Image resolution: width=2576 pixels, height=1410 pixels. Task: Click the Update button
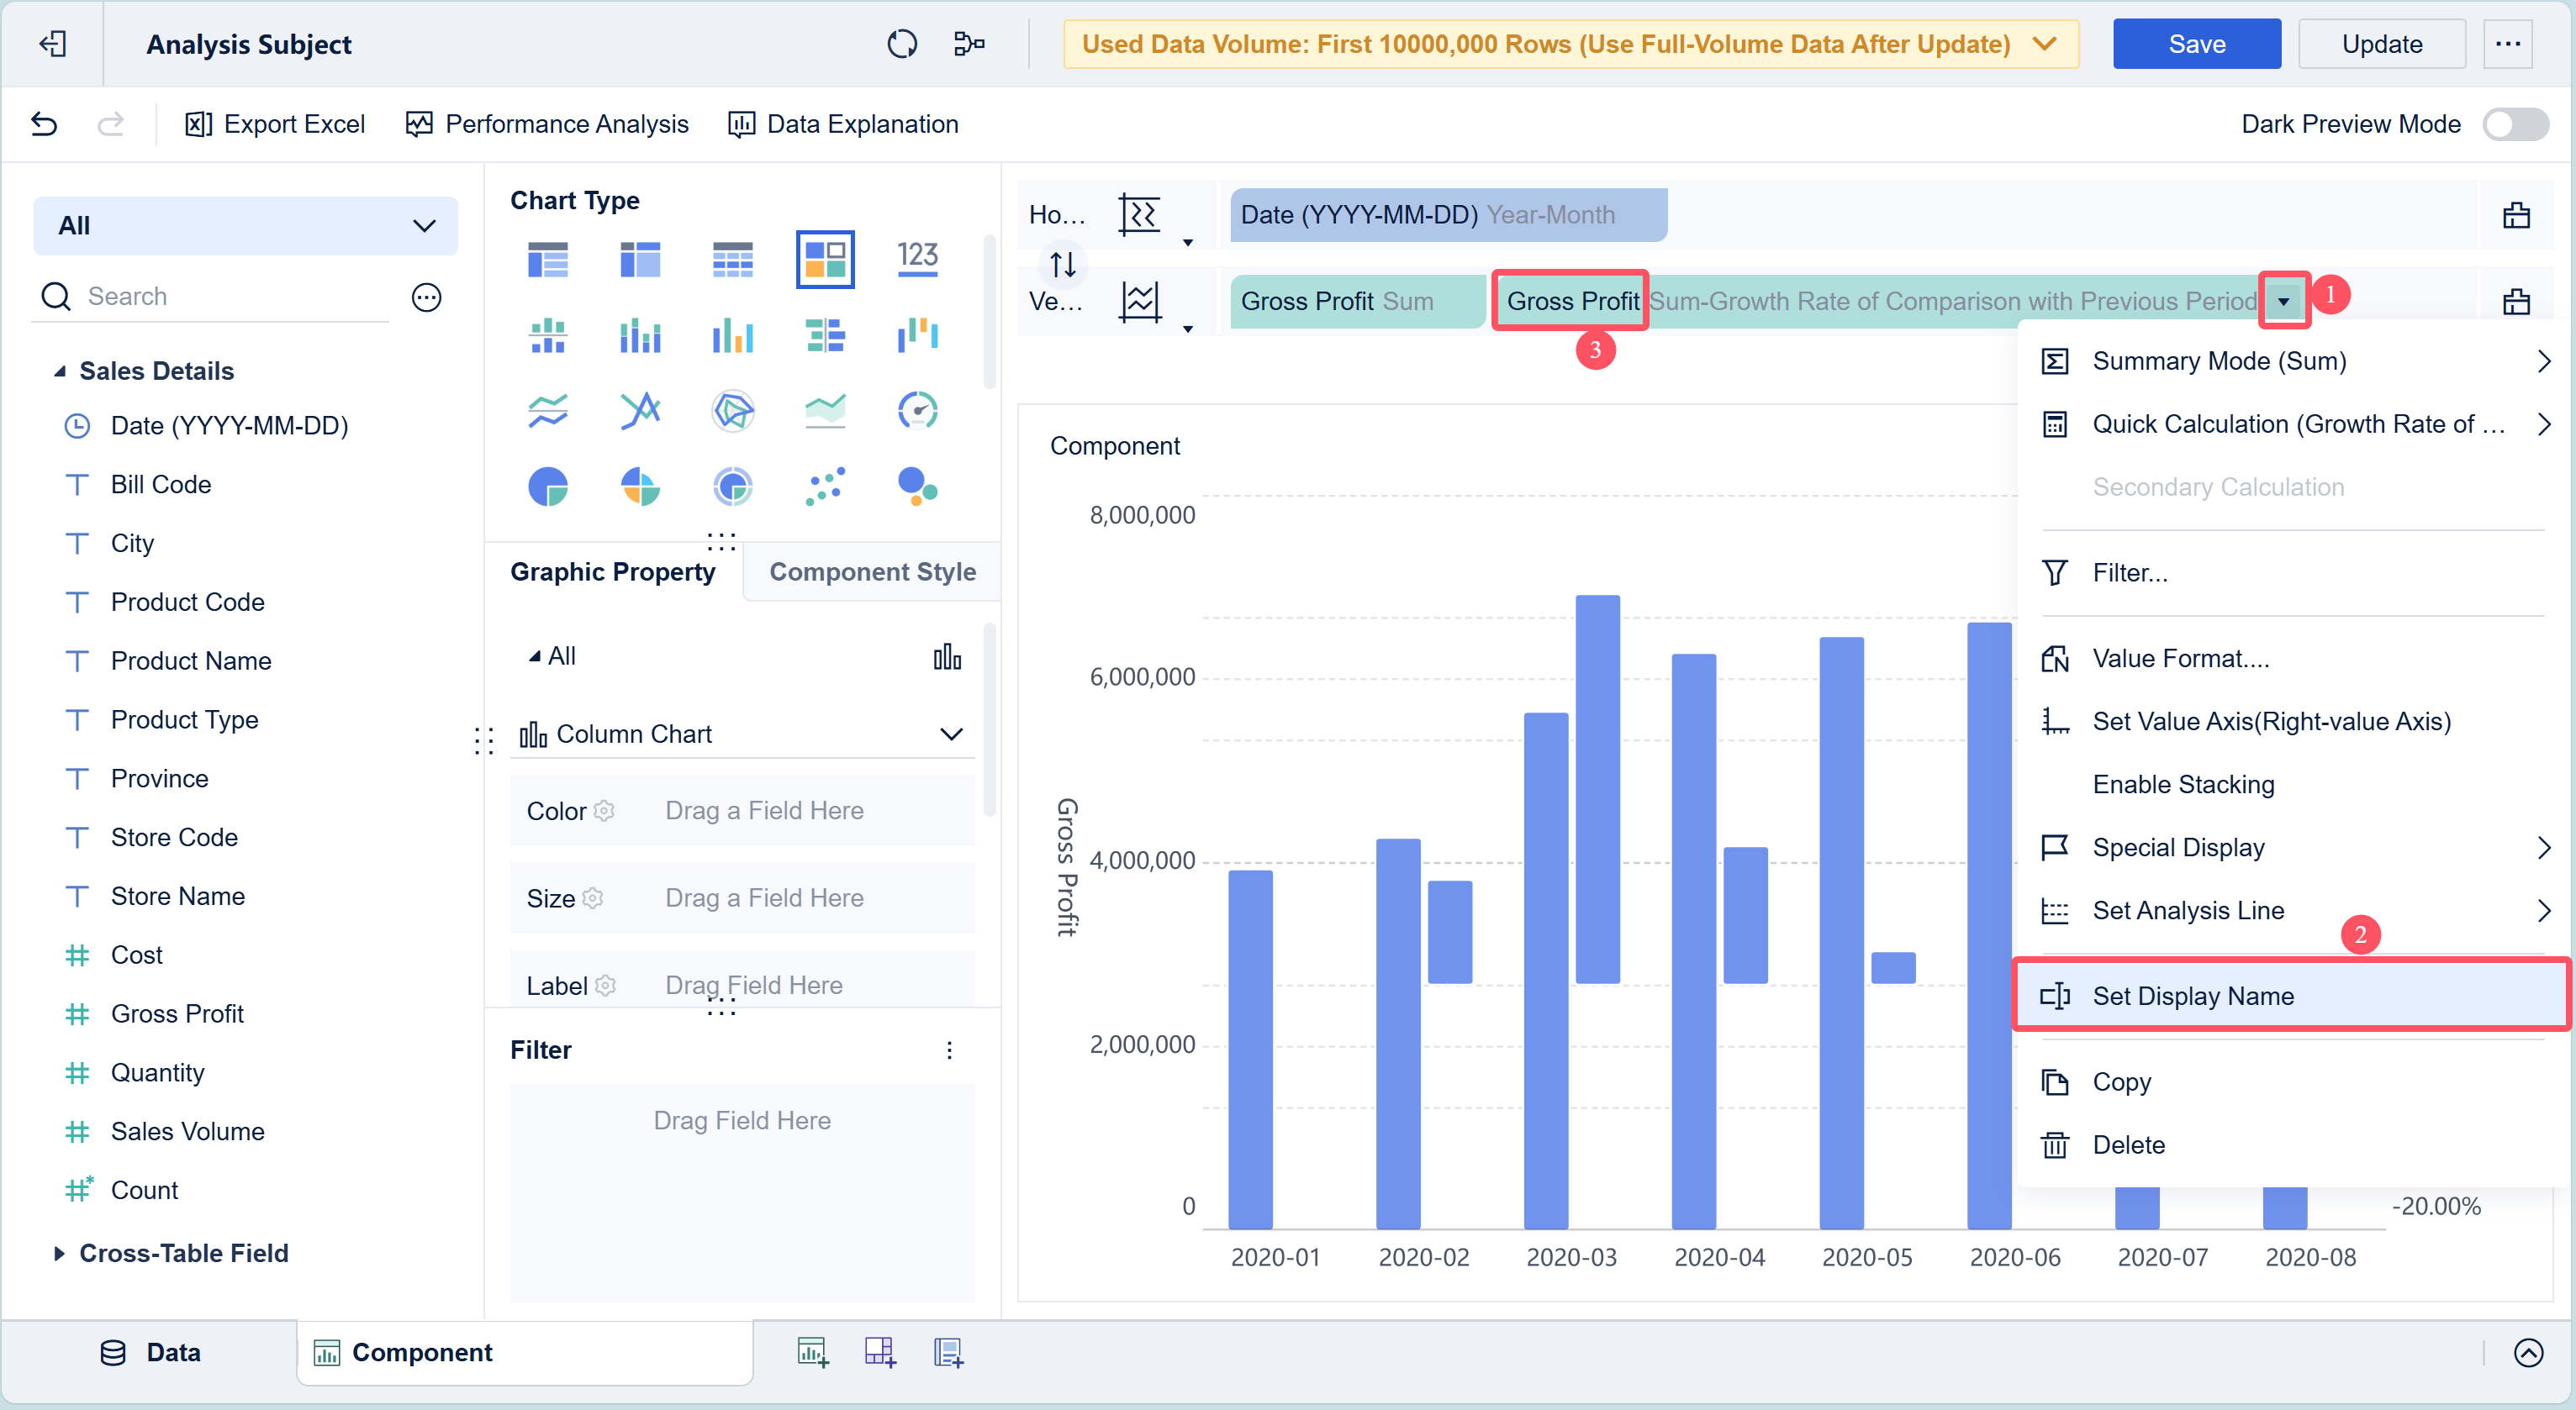click(x=2382, y=44)
